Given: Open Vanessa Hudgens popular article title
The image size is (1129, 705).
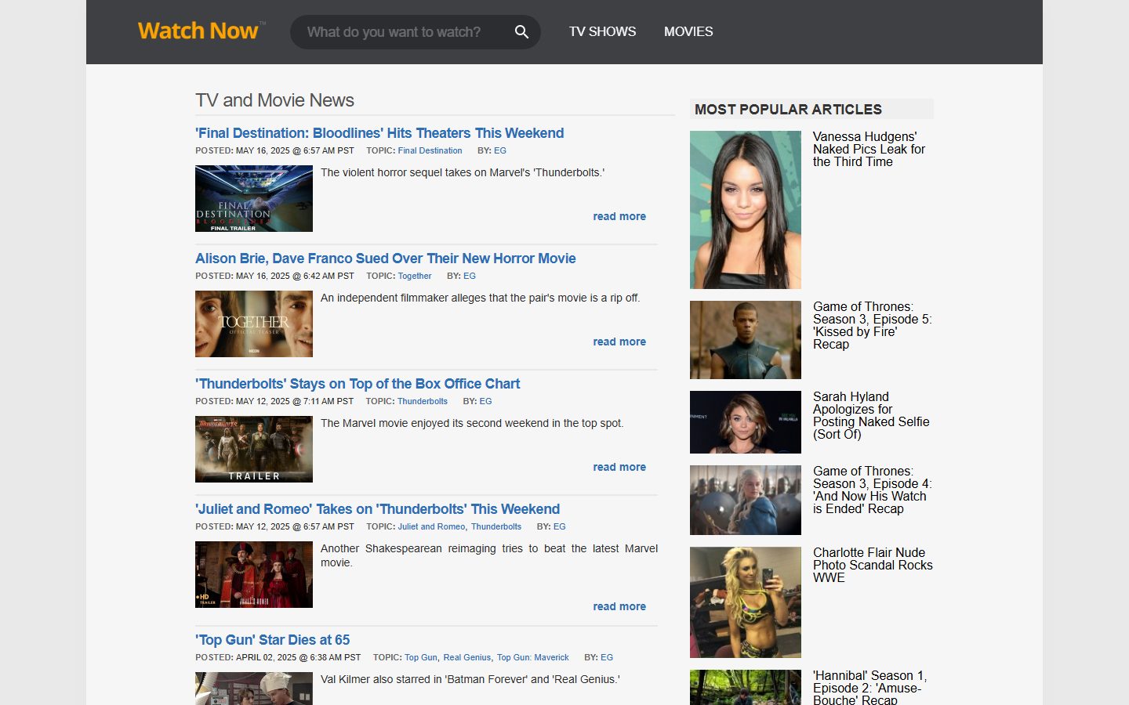Looking at the screenshot, I should (869, 149).
